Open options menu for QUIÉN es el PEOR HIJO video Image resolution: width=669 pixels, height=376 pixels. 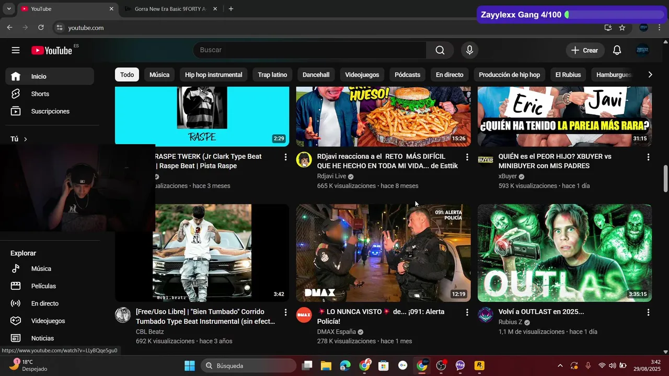point(648,157)
